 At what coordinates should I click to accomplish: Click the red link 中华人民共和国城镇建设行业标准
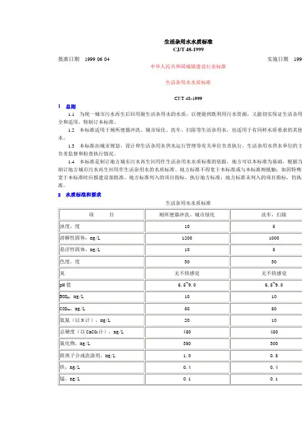point(188,66)
